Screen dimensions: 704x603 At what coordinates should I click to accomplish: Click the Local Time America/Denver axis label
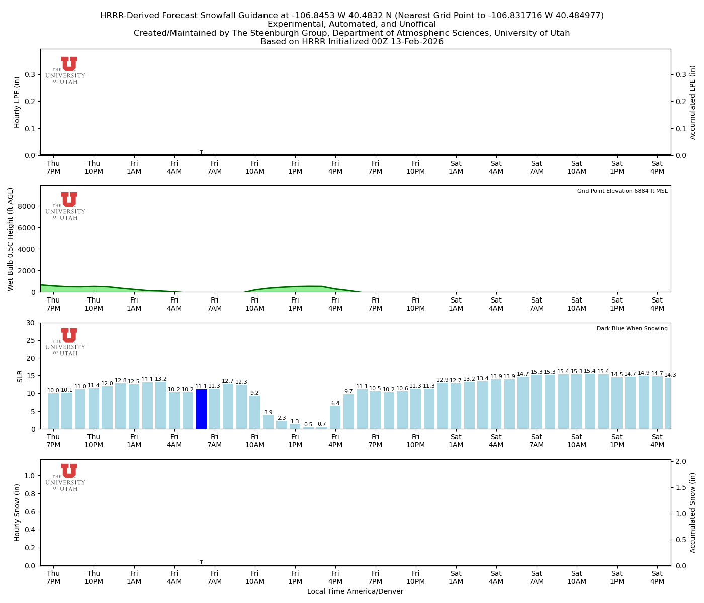[x=355, y=591]
